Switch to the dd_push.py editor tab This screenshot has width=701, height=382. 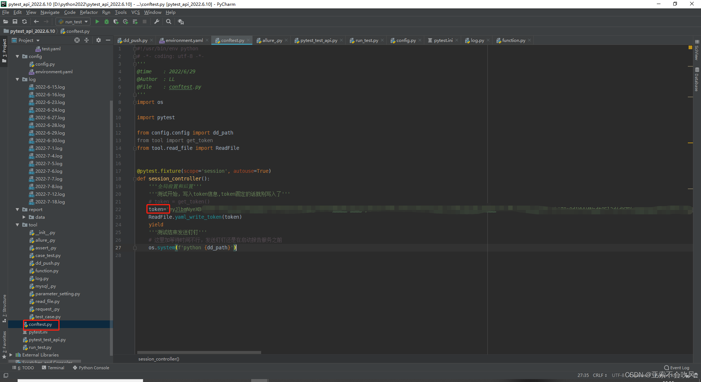[x=135, y=40]
